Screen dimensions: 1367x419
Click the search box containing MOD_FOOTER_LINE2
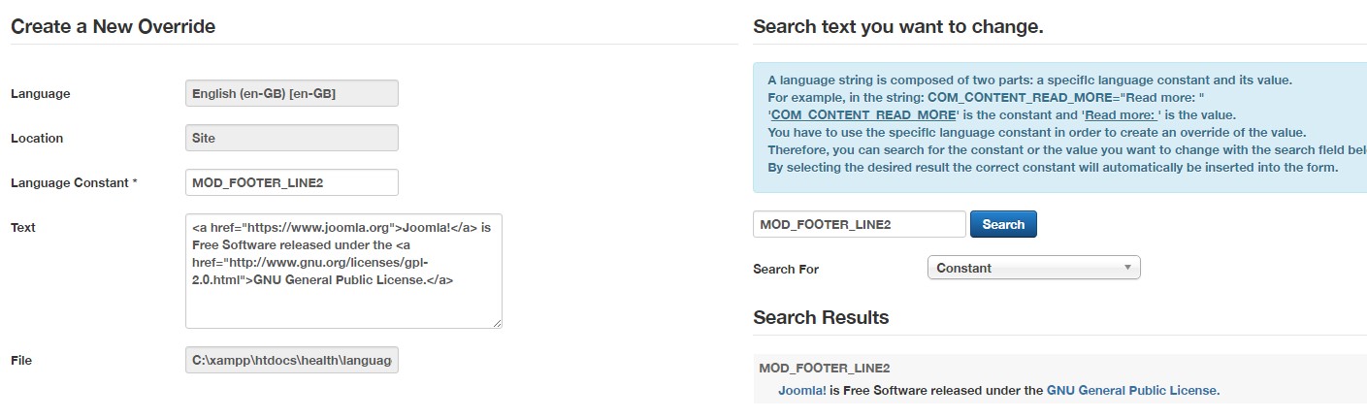point(859,224)
